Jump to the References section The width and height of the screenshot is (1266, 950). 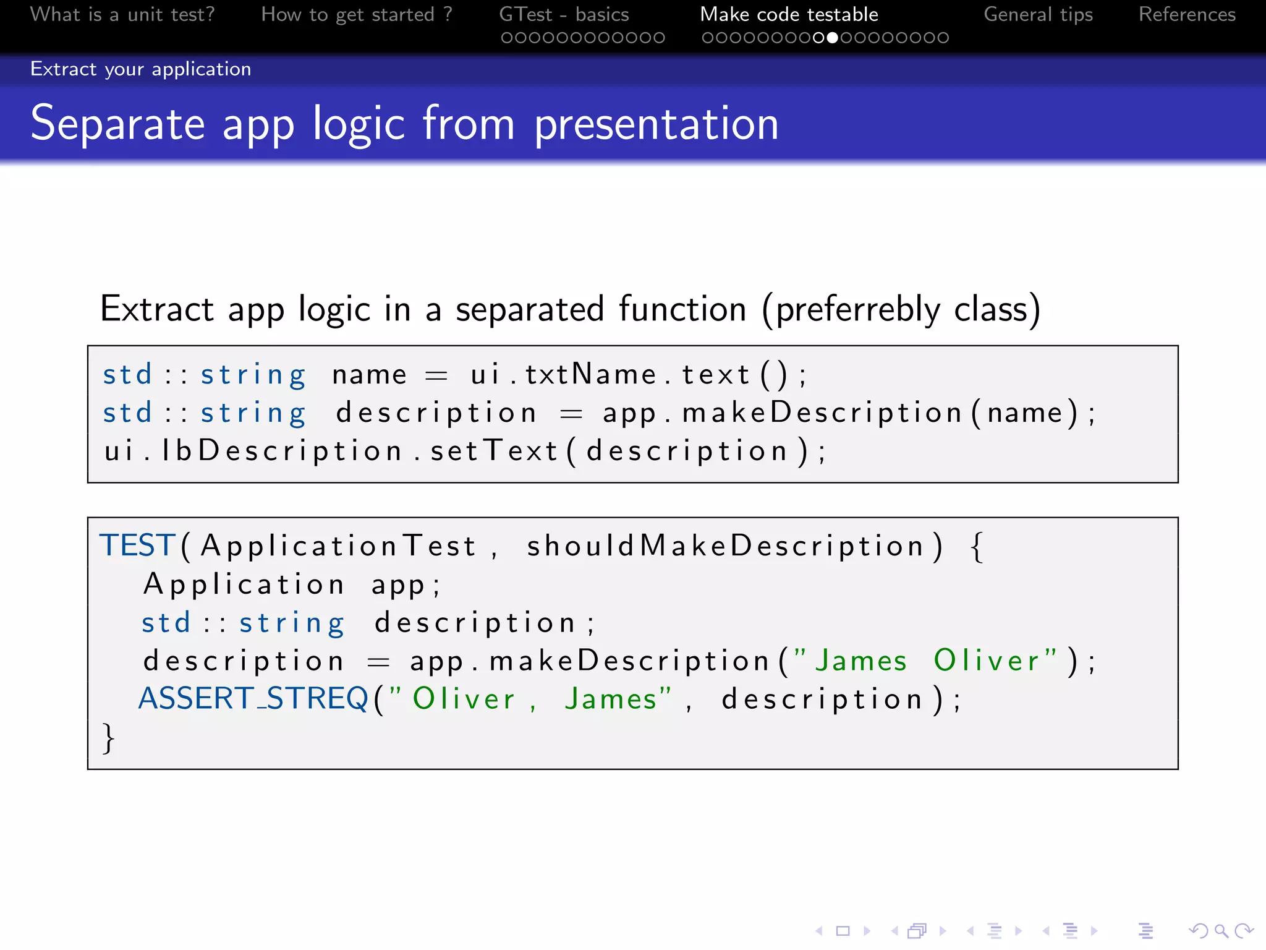tap(1187, 14)
